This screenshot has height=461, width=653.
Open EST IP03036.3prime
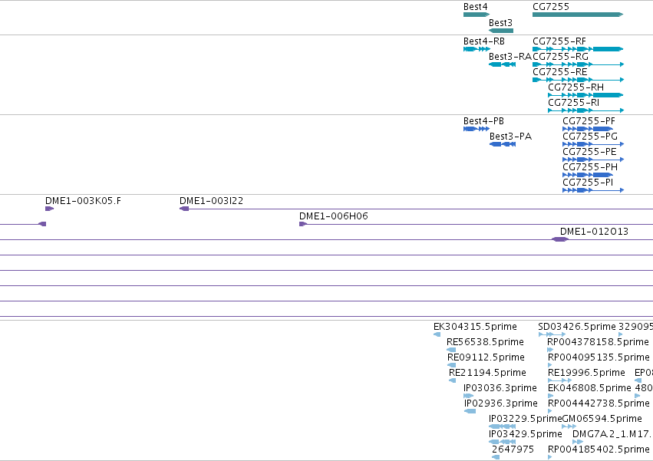[x=469, y=396]
